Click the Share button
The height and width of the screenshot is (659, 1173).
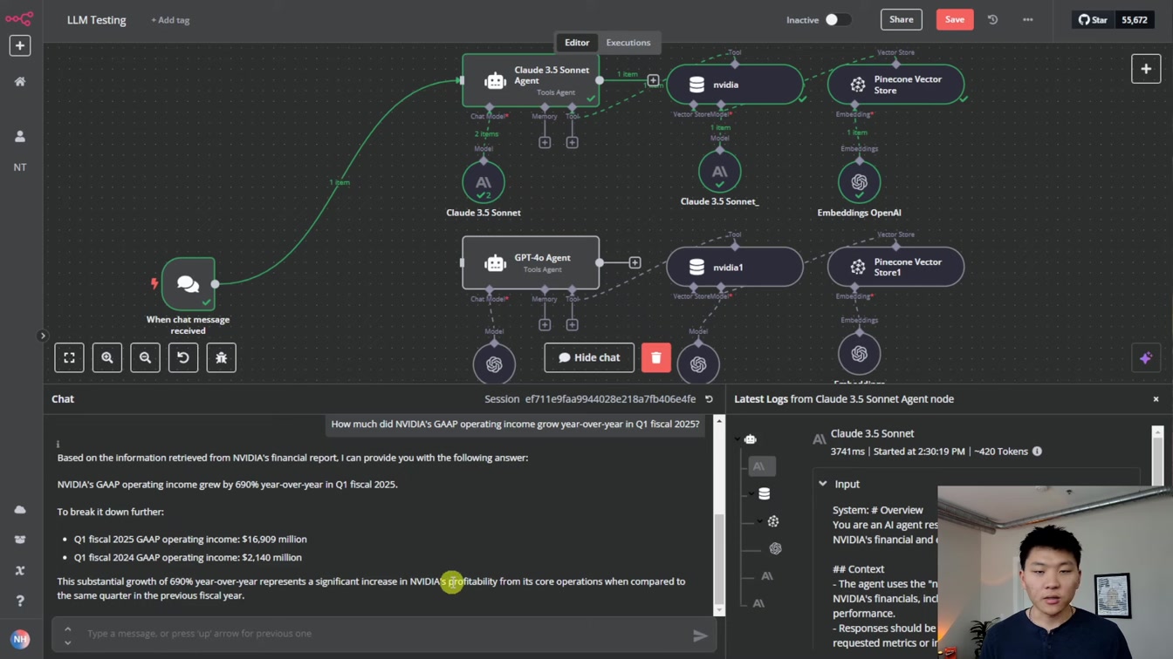click(x=902, y=19)
